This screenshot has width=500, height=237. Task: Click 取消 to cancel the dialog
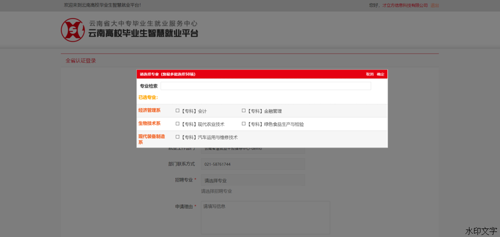[370, 74]
